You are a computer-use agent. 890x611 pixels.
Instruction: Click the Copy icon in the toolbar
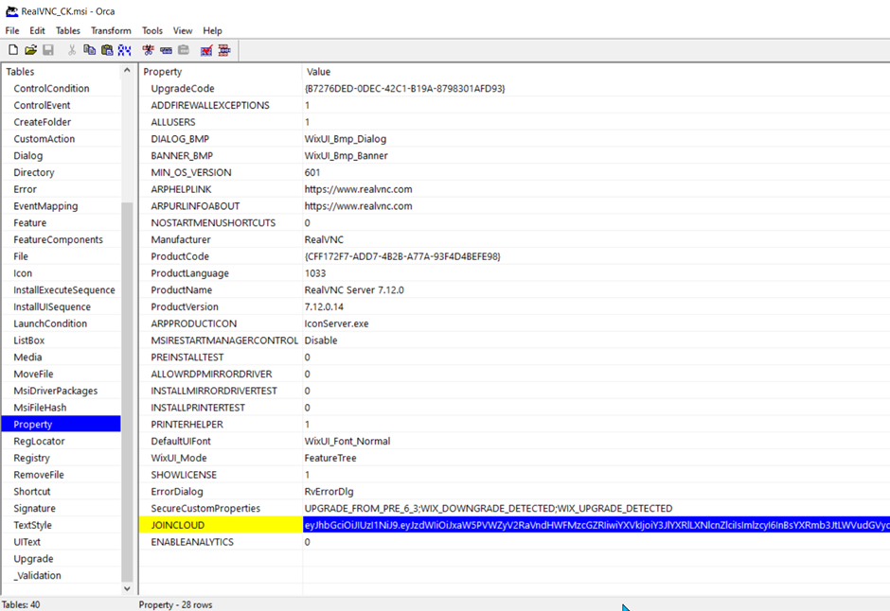coord(89,50)
